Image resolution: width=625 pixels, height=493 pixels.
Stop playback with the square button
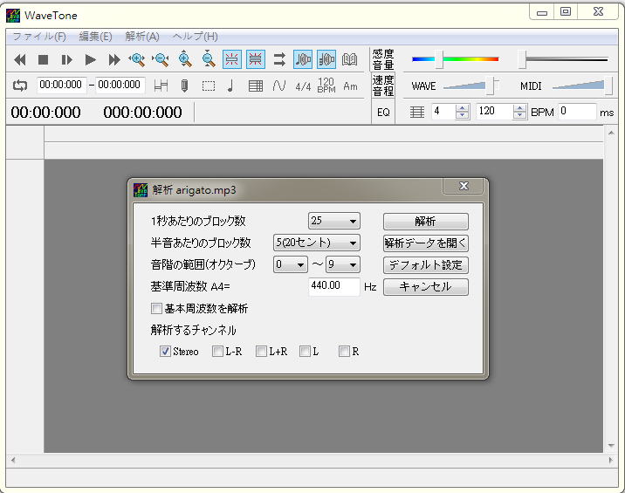pos(43,60)
